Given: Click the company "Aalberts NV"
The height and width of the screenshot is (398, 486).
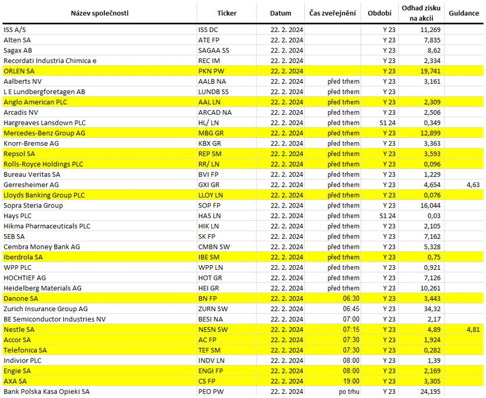Looking at the screenshot, I should click(x=23, y=82).
